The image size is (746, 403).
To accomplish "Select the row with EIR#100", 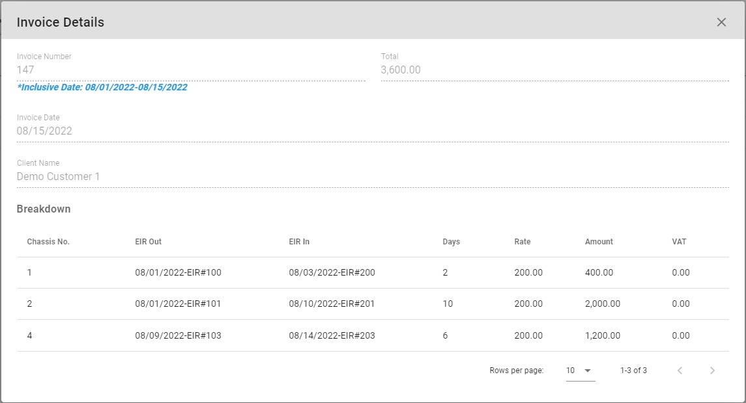I will point(178,273).
